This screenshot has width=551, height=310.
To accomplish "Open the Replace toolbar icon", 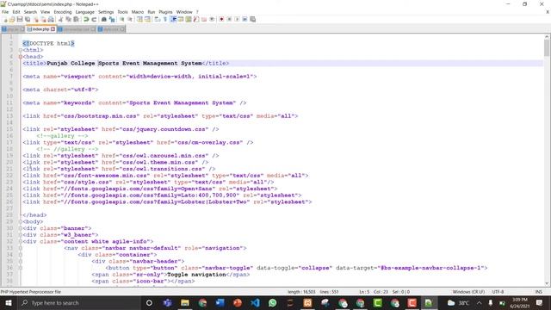I will (112, 19).
